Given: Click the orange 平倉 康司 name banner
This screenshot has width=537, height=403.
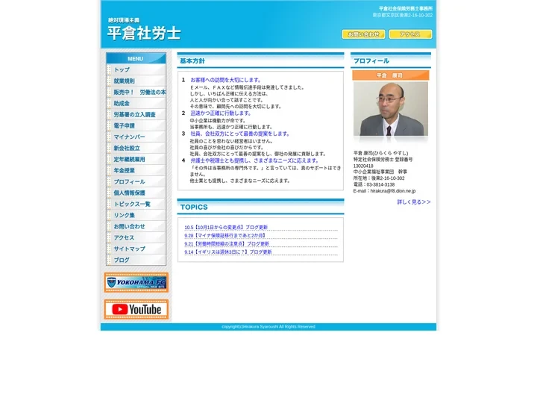Looking at the screenshot, I should [390, 75].
